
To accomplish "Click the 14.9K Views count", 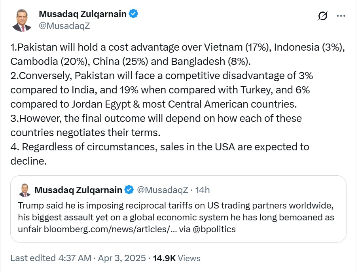I will point(176,258).
